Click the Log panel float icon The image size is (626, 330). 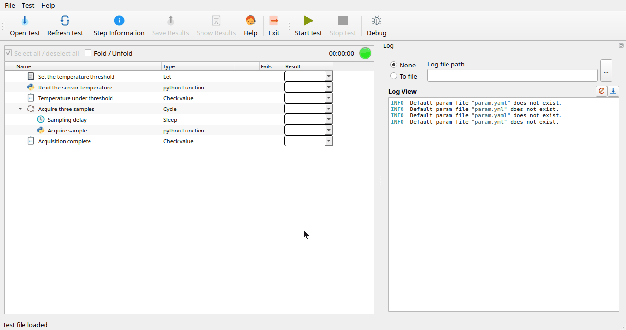[621, 45]
